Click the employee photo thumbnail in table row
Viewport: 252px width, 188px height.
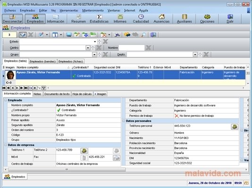click(10, 75)
